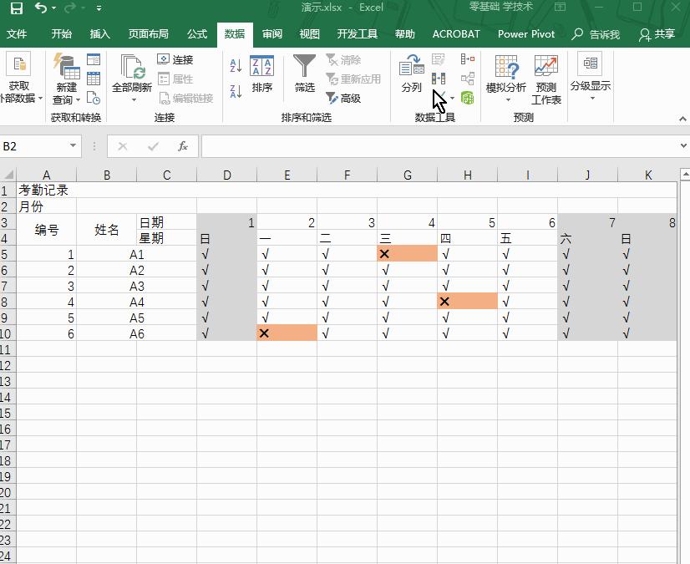
Task: Sort descending with the Z-A icon
Action: [236, 90]
